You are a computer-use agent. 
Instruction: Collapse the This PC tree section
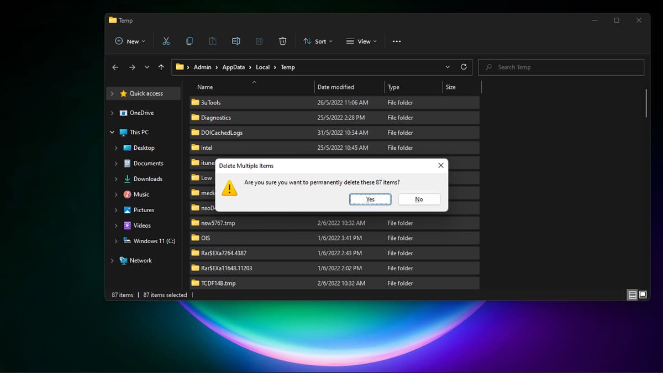pyautogui.click(x=112, y=132)
